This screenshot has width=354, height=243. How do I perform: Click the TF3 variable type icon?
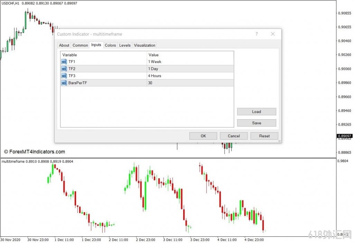coord(64,76)
